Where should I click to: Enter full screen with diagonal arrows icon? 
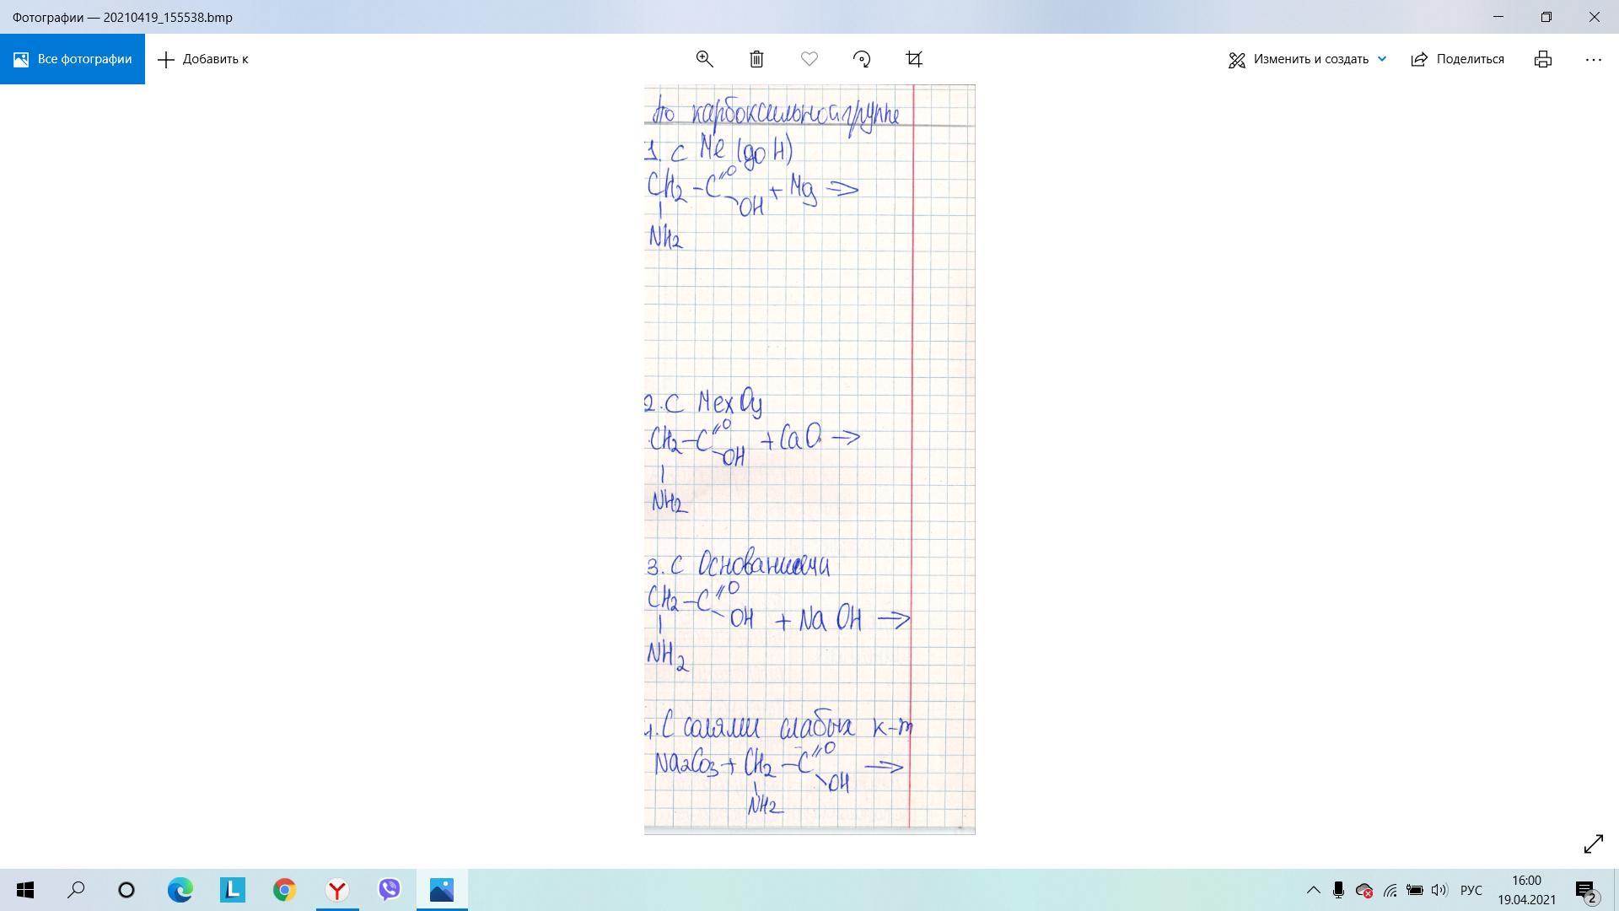pos(1593,844)
